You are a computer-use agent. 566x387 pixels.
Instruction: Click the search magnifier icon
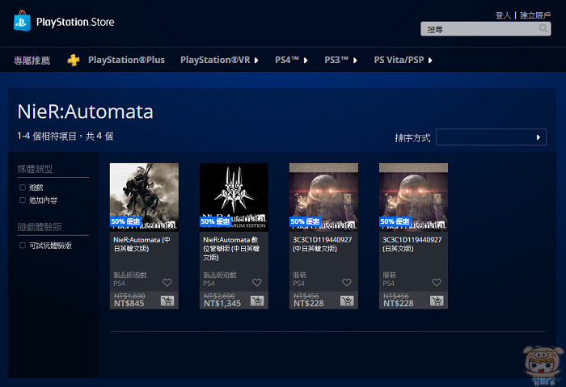tap(543, 28)
